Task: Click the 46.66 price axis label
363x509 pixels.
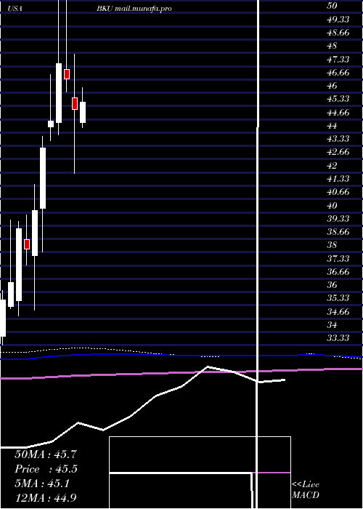Action: pos(338,72)
